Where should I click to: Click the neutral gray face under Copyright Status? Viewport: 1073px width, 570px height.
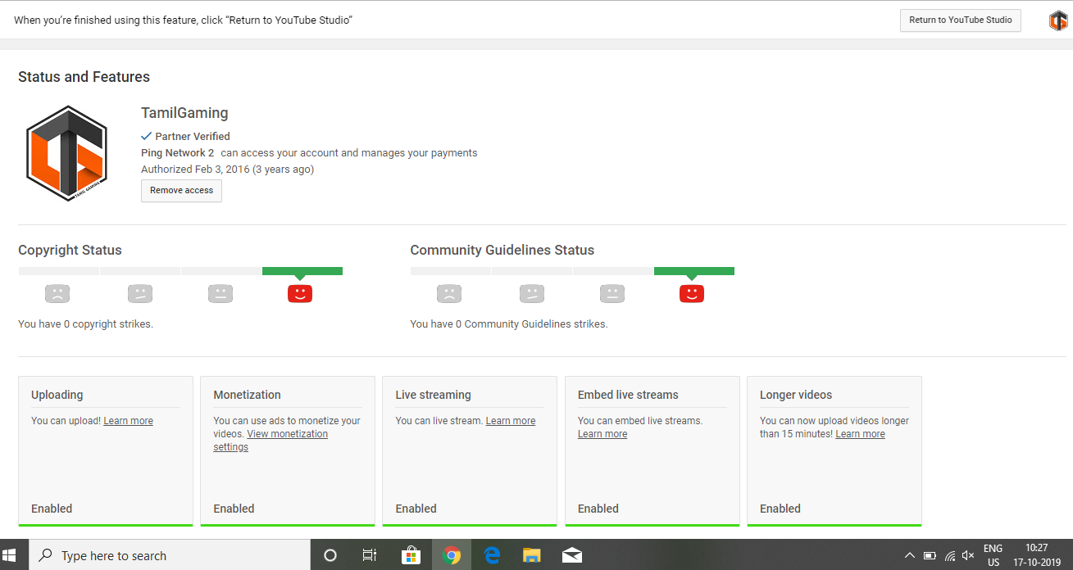coord(220,292)
